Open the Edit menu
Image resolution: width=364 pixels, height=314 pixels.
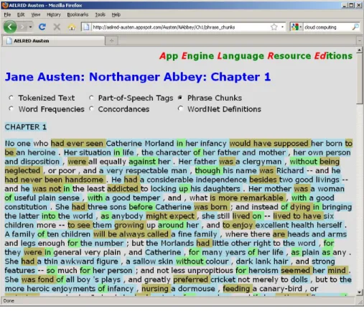[x=21, y=14]
